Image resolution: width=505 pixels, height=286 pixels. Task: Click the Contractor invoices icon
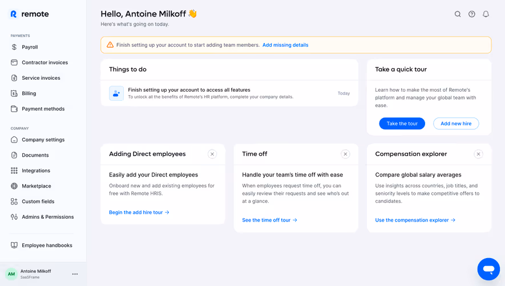tap(14, 63)
